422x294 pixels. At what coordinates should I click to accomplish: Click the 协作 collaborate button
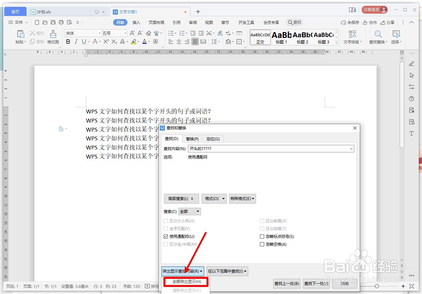[x=370, y=22]
